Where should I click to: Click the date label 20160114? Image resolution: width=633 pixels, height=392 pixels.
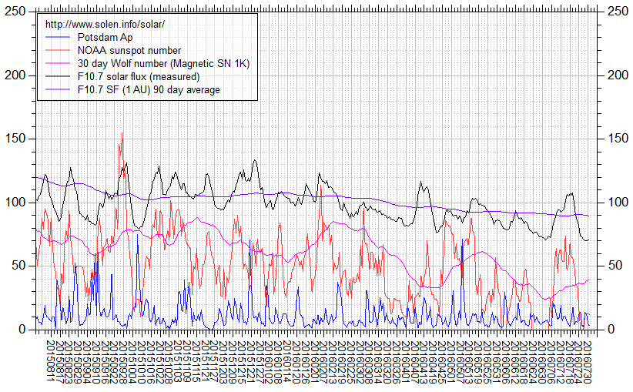287,362
